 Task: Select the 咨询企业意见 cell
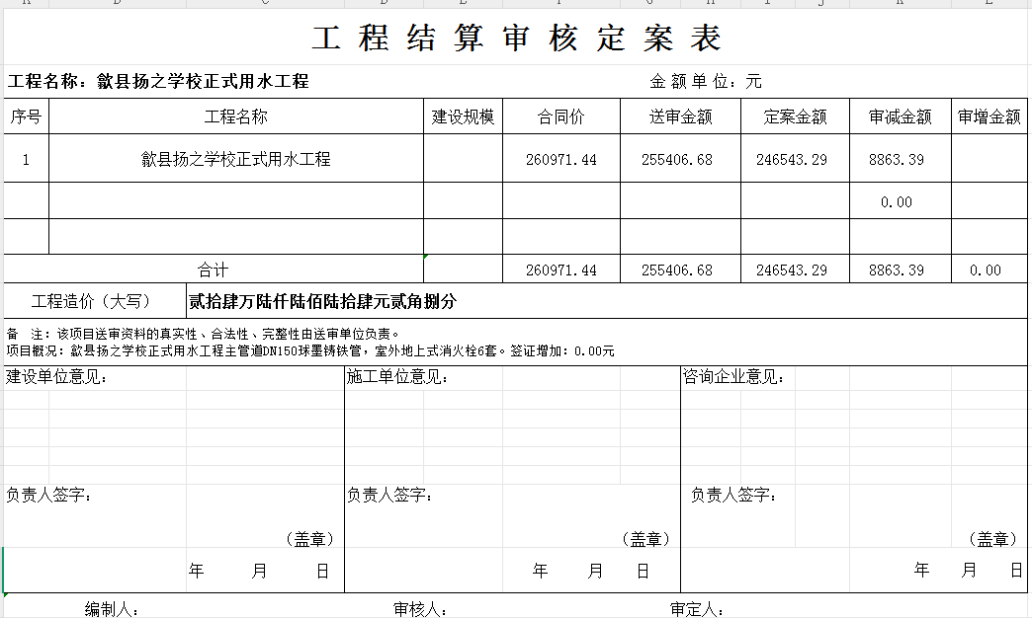734,376
